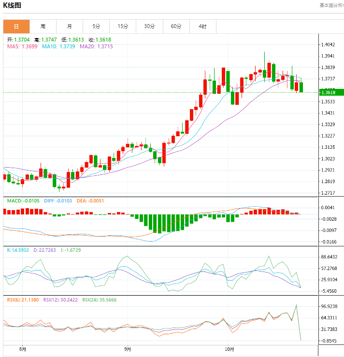The width and height of the screenshot is (344, 357).
Task: Click the 高:1.3747 high value
Action: (45, 40)
